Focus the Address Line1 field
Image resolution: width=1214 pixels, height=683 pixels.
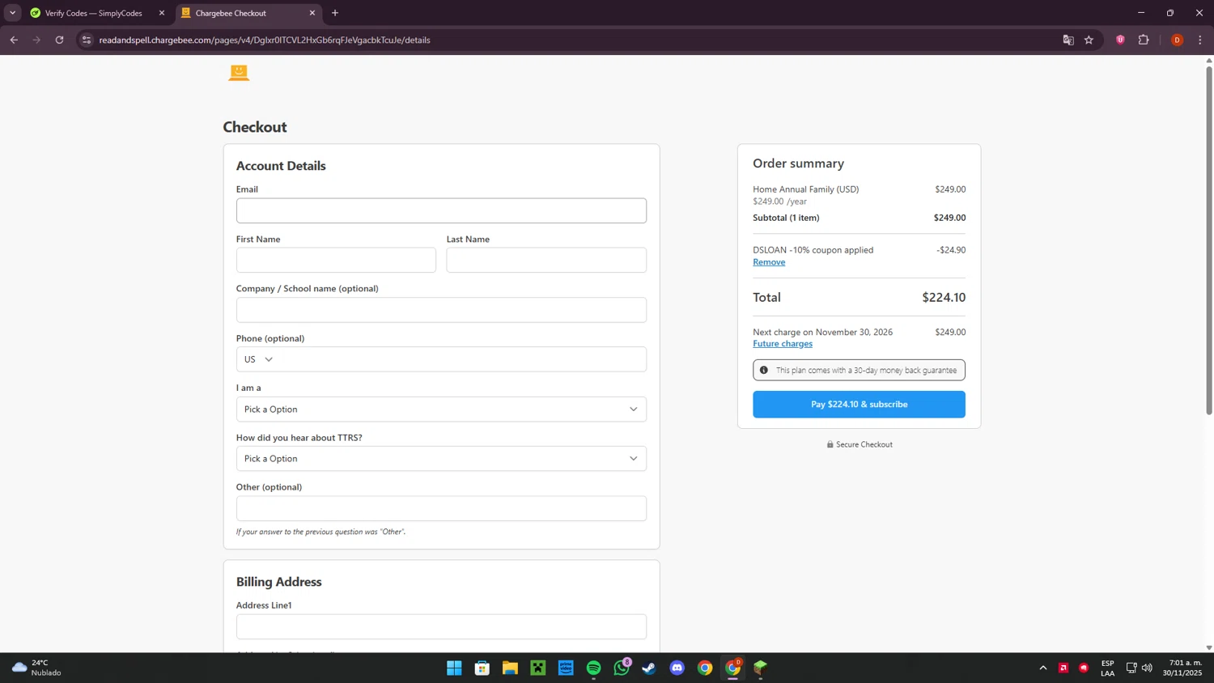(x=441, y=626)
